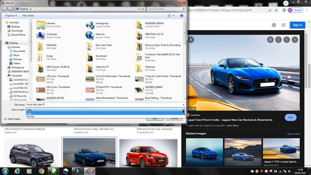Select the Computer system folder icon

click(x=41, y=35)
